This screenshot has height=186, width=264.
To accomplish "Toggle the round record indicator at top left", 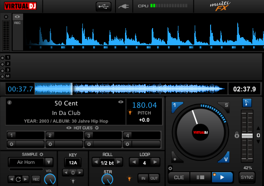I will pyautogui.click(x=6, y=17).
